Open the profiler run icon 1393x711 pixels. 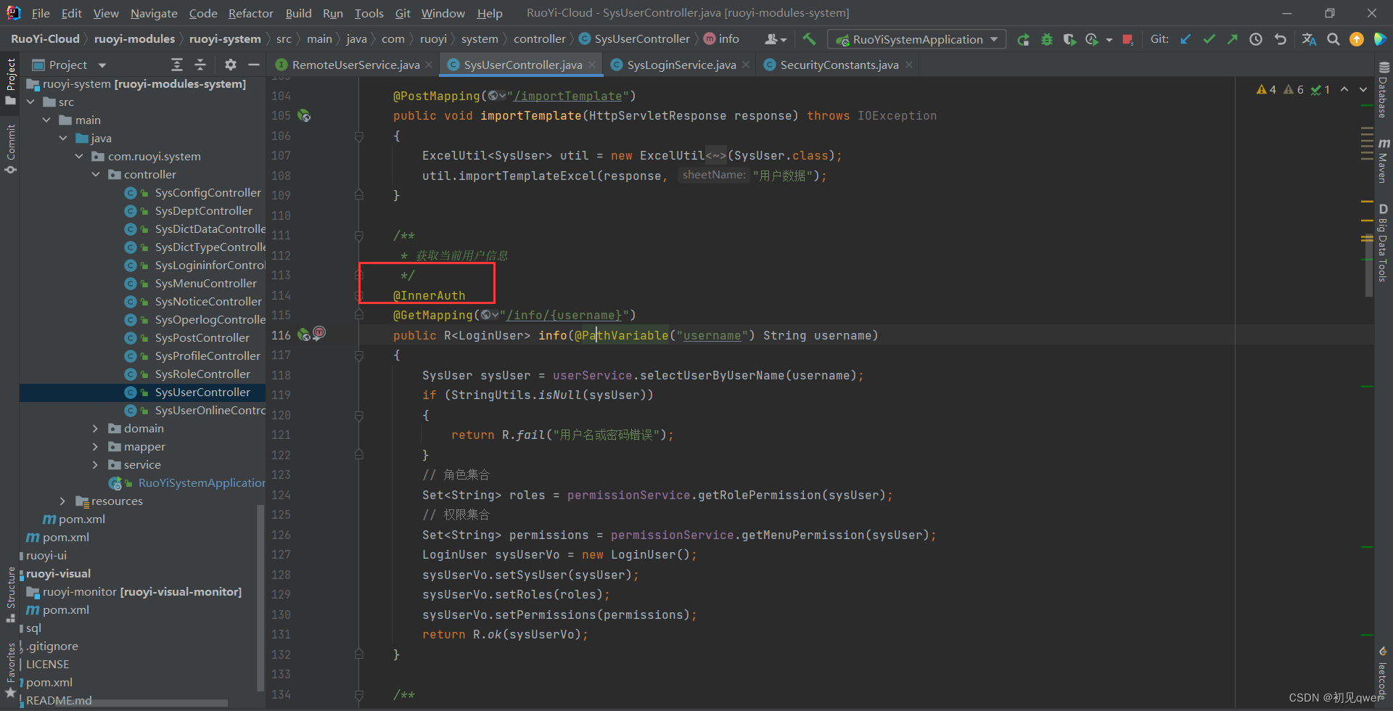1092,39
